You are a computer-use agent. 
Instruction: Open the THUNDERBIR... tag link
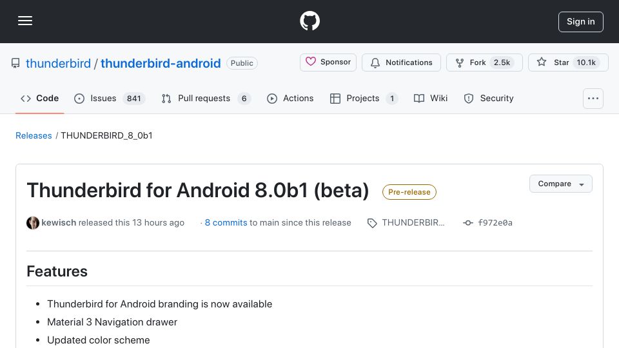pyautogui.click(x=413, y=222)
